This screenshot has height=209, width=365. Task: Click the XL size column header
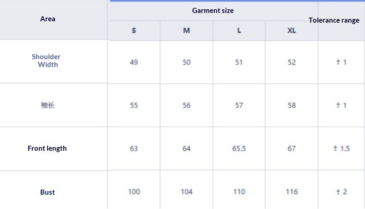click(292, 31)
